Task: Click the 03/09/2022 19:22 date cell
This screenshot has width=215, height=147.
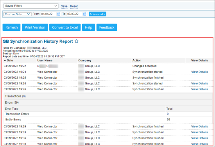Action: pos(15,66)
